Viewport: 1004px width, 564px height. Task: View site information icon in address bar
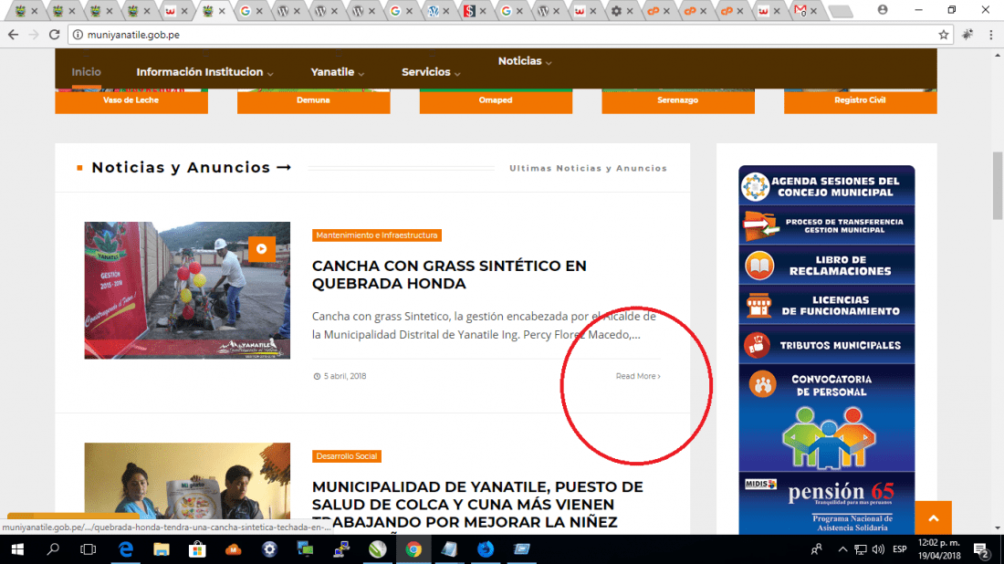(x=78, y=35)
